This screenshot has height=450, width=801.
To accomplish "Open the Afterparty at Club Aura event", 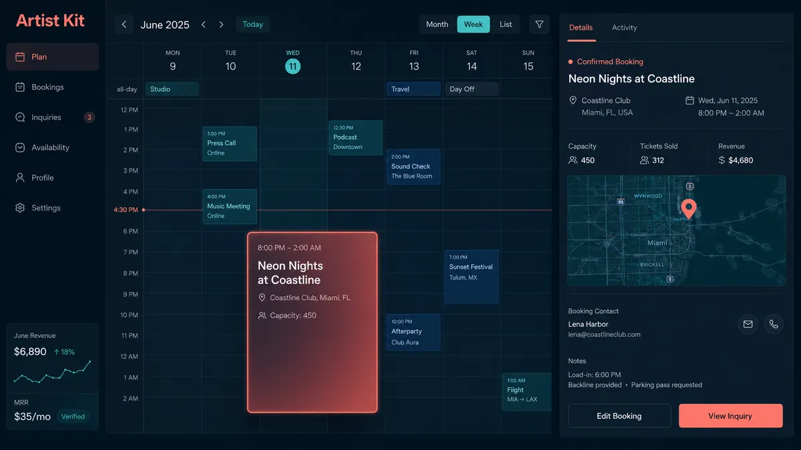I will (413, 332).
